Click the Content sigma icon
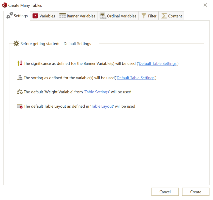The width and height of the screenshot is (213, 200). pyautogui.click(x=164, y=16)
